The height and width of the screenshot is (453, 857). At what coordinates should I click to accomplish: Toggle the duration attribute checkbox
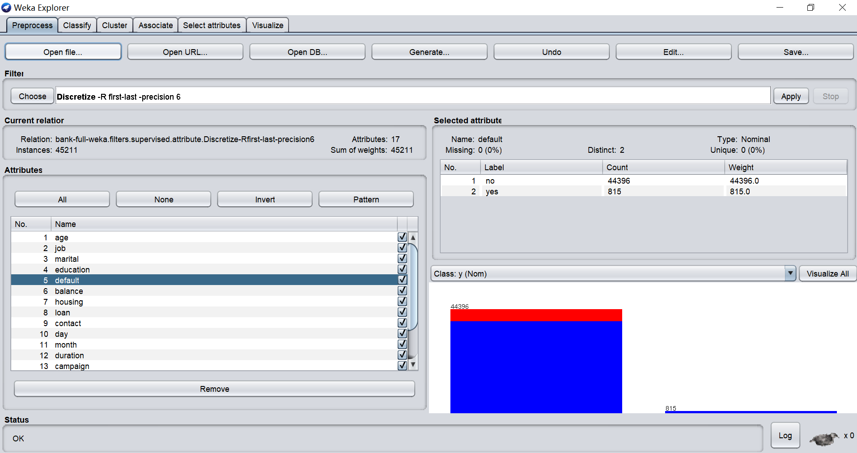(402, 355)
